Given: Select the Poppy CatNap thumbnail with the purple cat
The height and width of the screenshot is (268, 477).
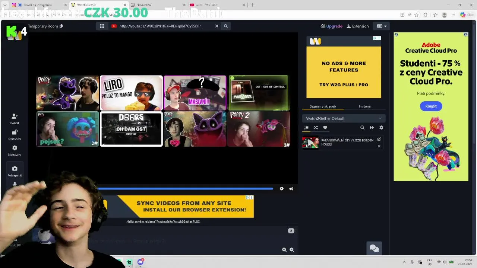Looking at the screenshot, I should 67,93.
